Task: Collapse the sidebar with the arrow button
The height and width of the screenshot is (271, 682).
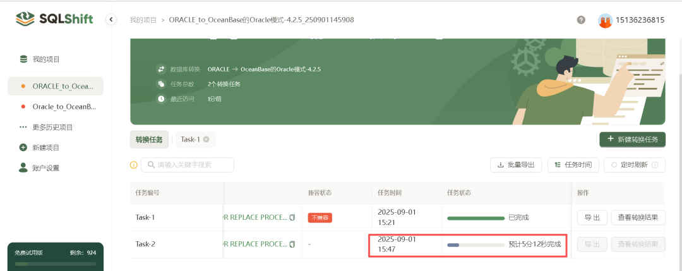Action: [x=111, y=20]
